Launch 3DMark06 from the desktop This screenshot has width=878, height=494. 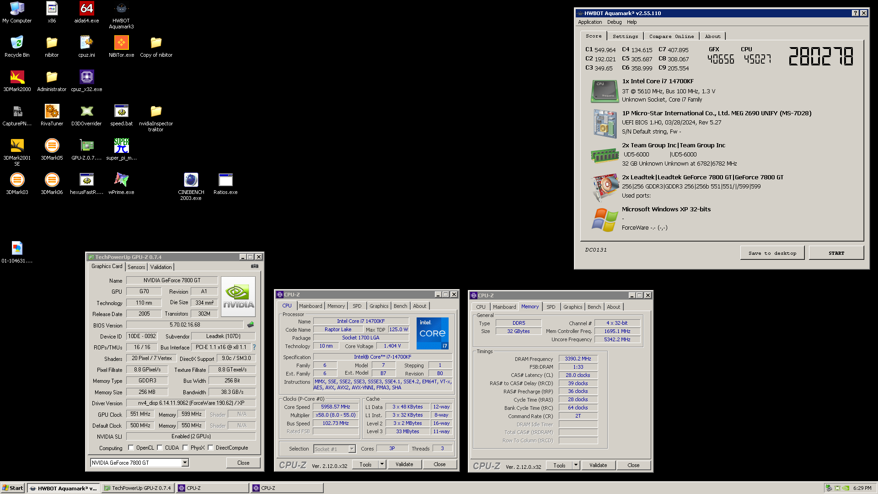coord(52,184)
